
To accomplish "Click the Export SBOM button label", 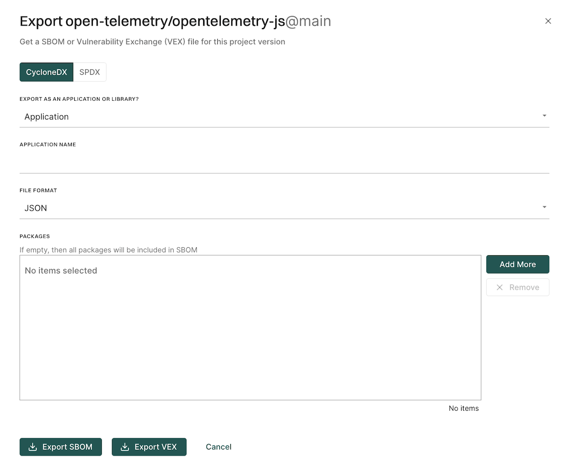I will coord(67,447).
